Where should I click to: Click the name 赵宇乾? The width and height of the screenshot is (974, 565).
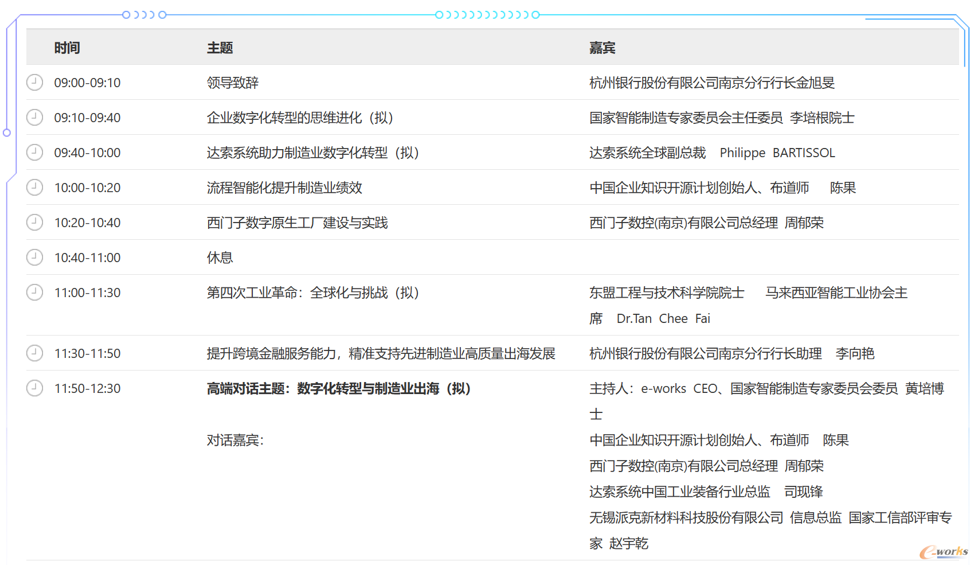629,543
